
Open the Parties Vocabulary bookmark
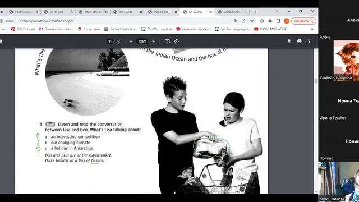[121, 29]
